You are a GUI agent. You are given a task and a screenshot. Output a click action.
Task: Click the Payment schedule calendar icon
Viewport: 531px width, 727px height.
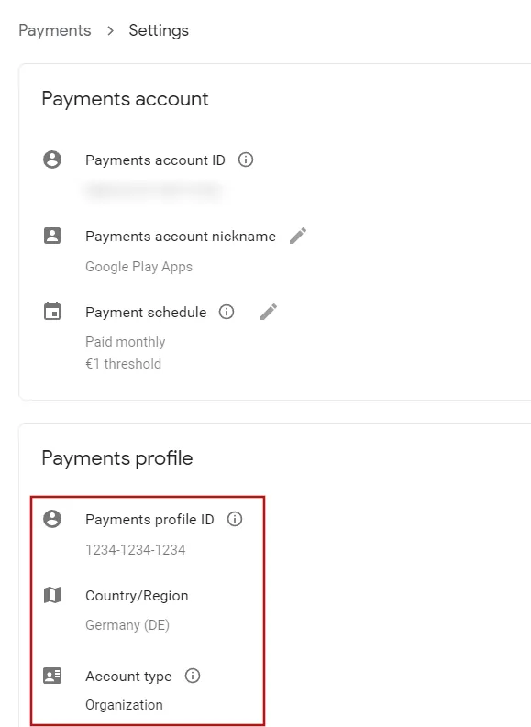(52, 311)
